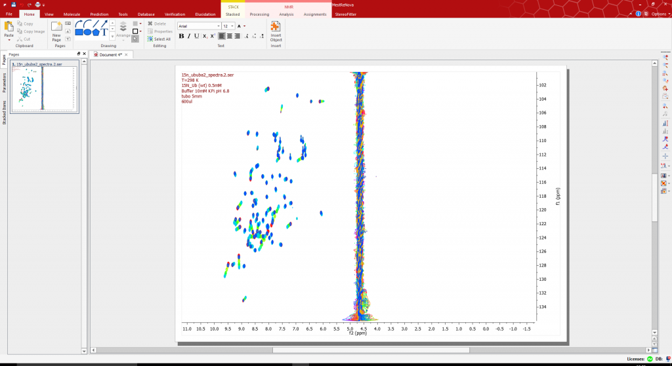
Task: Open the Processing ribbon tab
Action: coord(259,14)
